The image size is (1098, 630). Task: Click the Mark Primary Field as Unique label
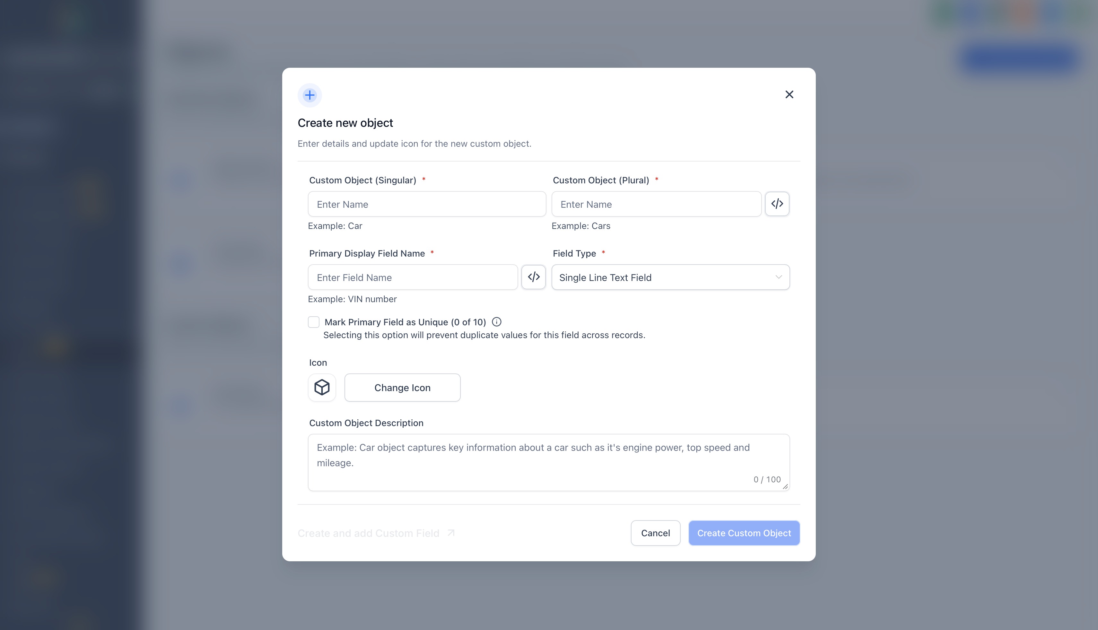[x=405, y=322]
